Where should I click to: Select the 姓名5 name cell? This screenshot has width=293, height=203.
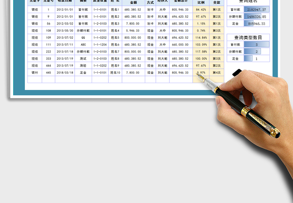tap(115, 38)
